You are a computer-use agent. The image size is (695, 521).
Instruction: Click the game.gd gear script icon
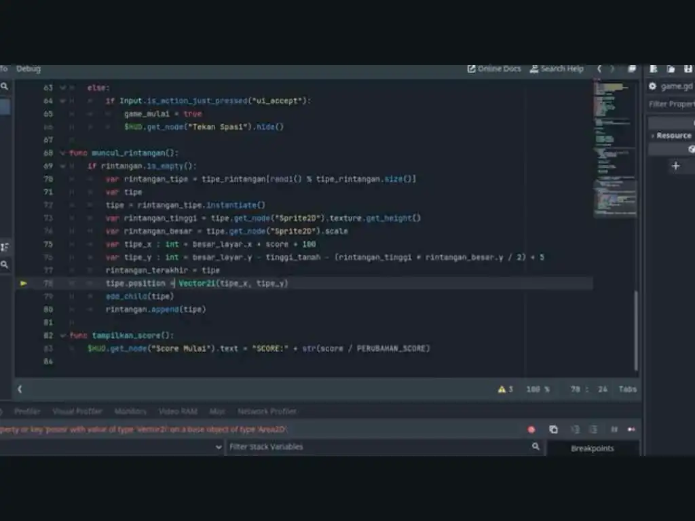pos(652,86)
